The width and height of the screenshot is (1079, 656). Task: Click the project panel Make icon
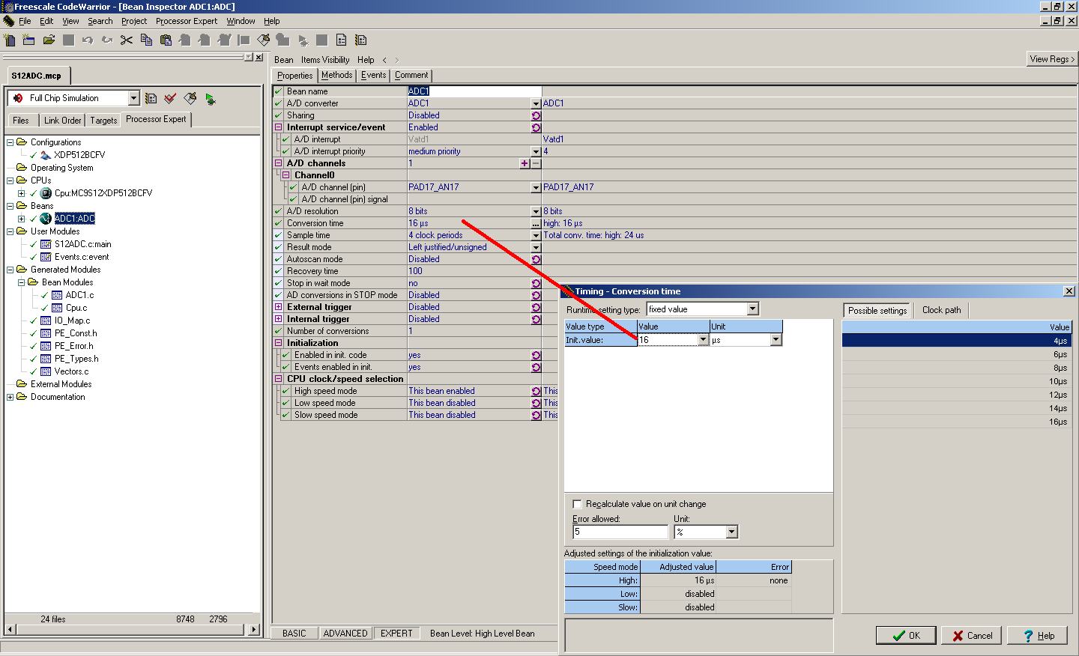click(190, 98)
